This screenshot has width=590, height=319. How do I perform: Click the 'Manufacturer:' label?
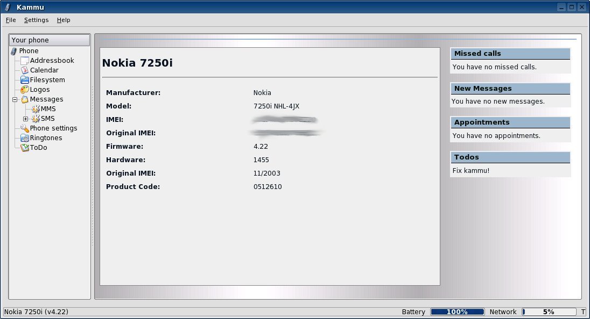[133, 93]
